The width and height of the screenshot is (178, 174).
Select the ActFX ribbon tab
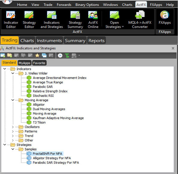click(141, 5)
